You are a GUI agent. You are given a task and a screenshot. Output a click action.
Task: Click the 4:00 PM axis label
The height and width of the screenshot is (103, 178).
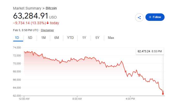(130, 99)
